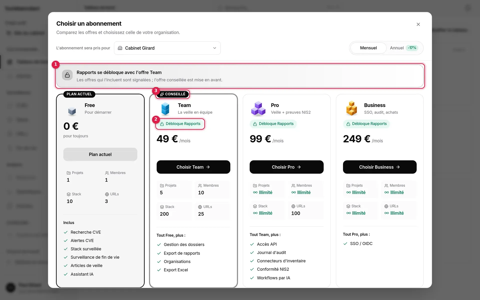480x300 pixels.
Task: Click the infinity icon beside Pro Projets Illimité
Action: pyautogui.click(x=255, y=192)
